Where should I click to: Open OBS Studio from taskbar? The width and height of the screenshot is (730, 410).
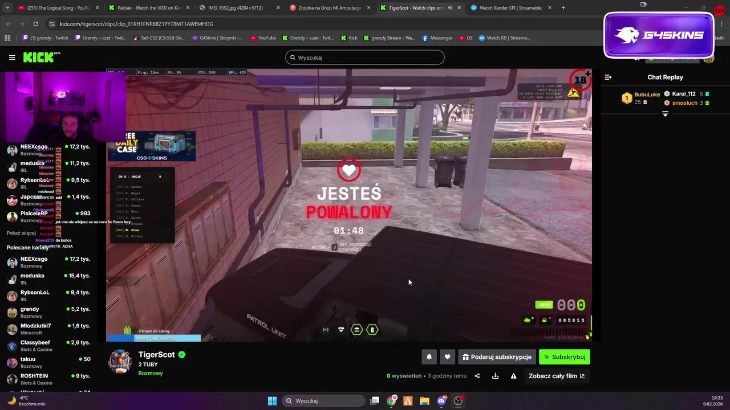click(458, 401)
